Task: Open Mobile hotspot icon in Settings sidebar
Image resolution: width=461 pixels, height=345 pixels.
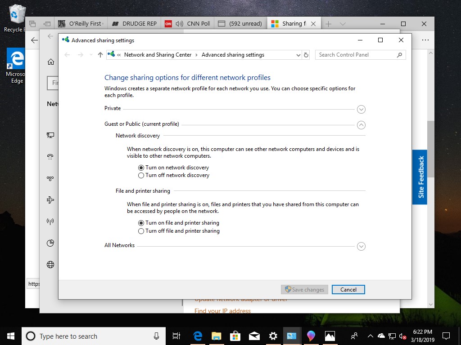Action: 50,221
